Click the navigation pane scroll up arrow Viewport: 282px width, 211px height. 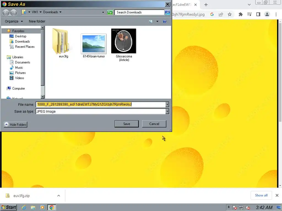(43, 28)
